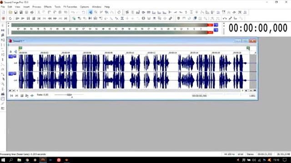
Task: Open the Options menu
Action: click(x=85, y=7)
